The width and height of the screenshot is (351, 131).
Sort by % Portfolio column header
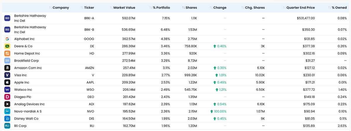point(161,8)
